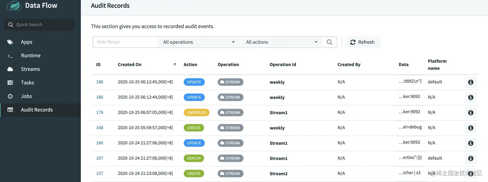Image resolution: width=488 pixels, height=182 pixels.
Task: Open audit record ID 178 link
Action: 100,112
